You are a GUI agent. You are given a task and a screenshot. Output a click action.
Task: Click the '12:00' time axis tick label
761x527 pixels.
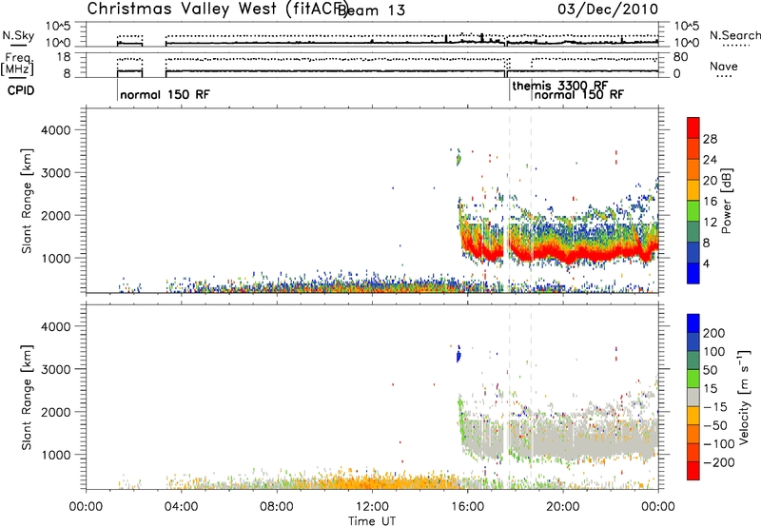click(372, 507)
